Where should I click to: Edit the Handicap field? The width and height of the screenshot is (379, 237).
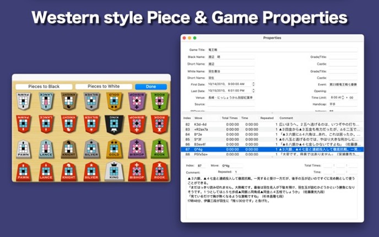[x=343, y=104]
